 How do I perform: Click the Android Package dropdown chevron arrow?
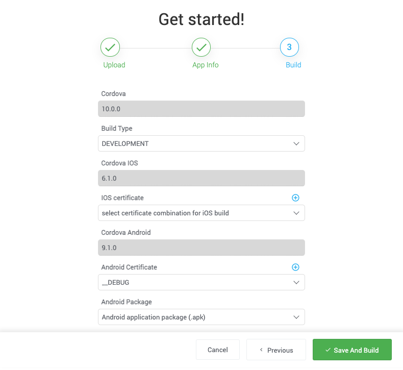point(296,317)
